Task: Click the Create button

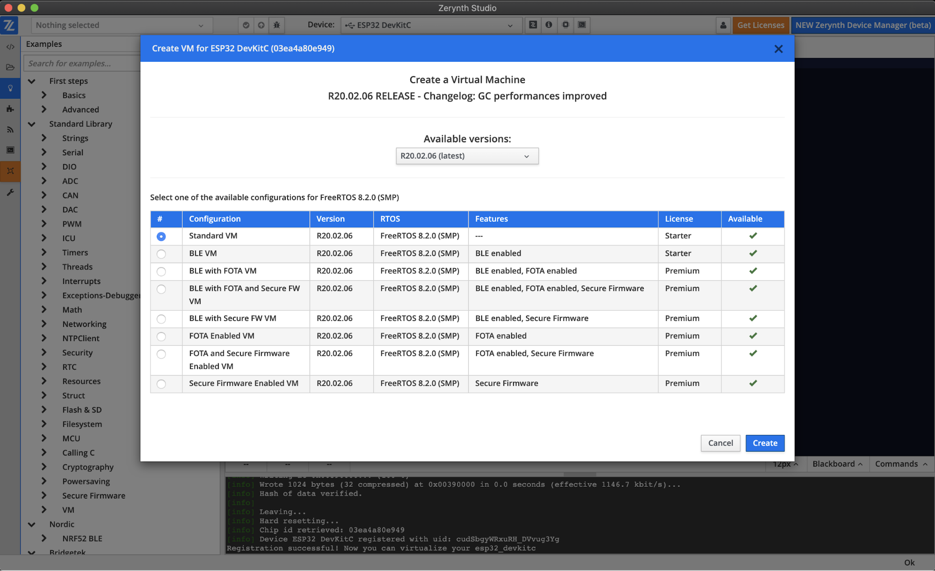Action: (765, 443)
